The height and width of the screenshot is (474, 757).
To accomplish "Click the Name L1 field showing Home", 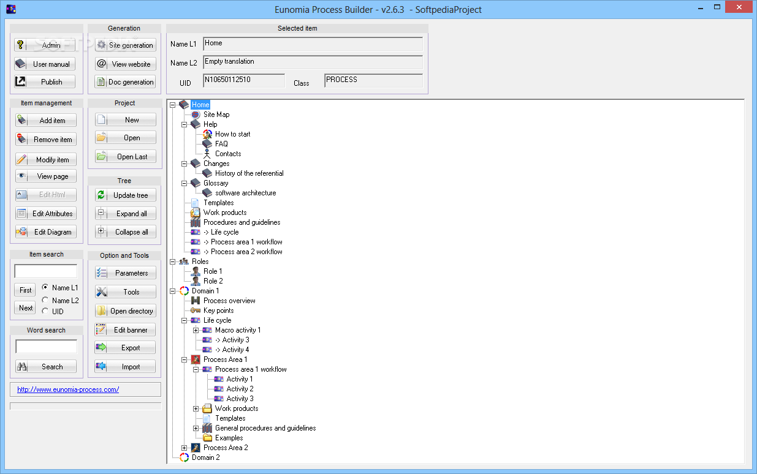I will point(313,43).
